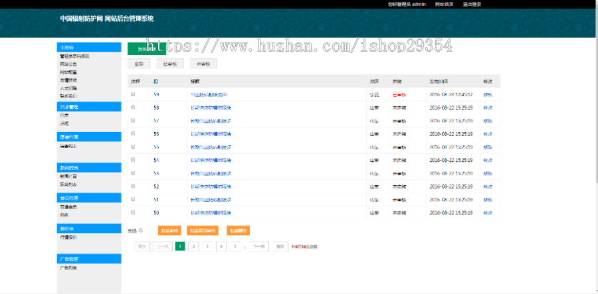Tick the checkbox for row ID 52
Viewport: 598px width, 294px height.
click(133, 186)
